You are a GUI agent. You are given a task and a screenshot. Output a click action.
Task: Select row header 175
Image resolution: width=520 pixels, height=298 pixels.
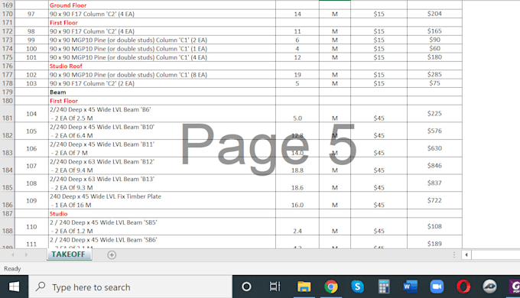point(8,57)
